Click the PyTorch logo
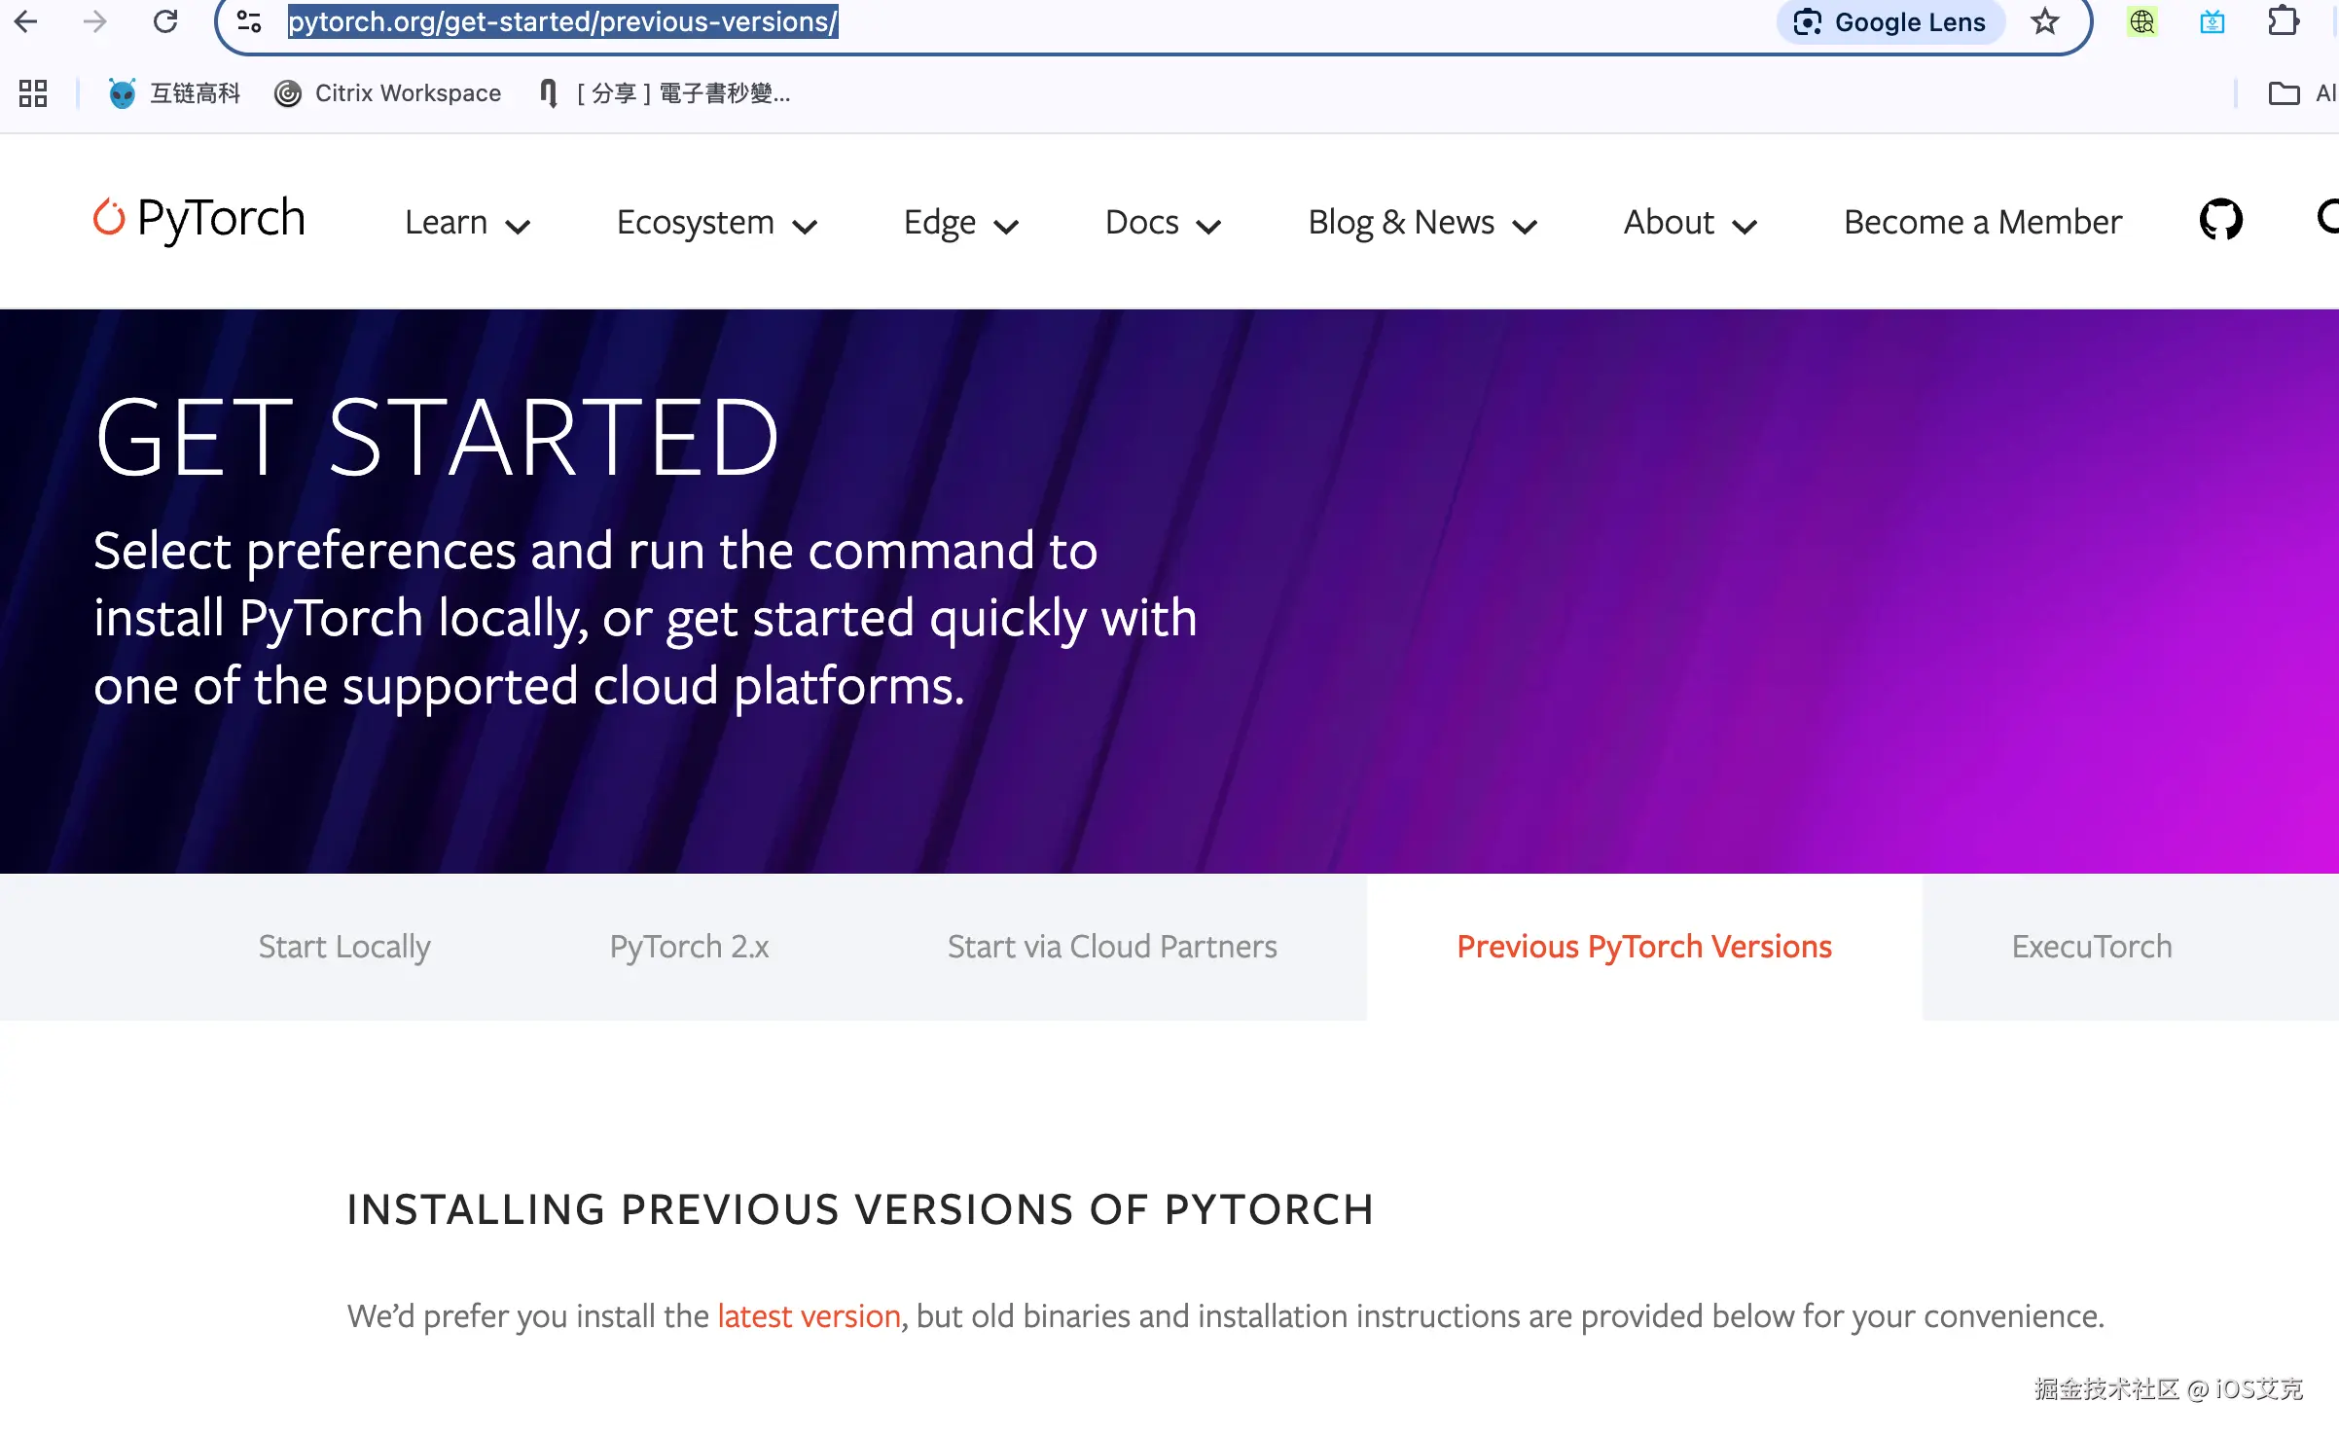2339x1438 pixels. [199, 219]
